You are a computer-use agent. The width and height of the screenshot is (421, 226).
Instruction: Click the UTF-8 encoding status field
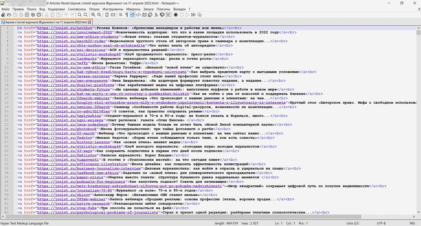point(381,223)
